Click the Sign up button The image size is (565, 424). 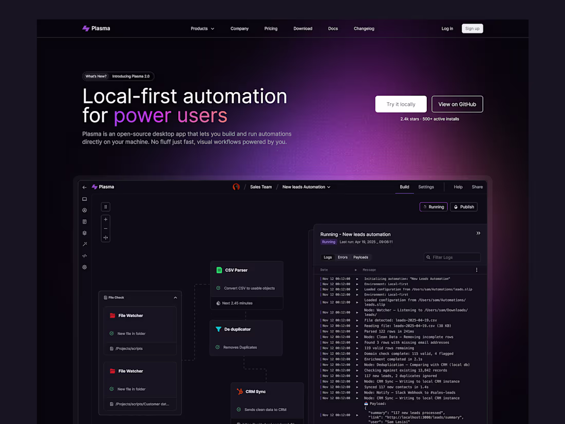[472, 28]
